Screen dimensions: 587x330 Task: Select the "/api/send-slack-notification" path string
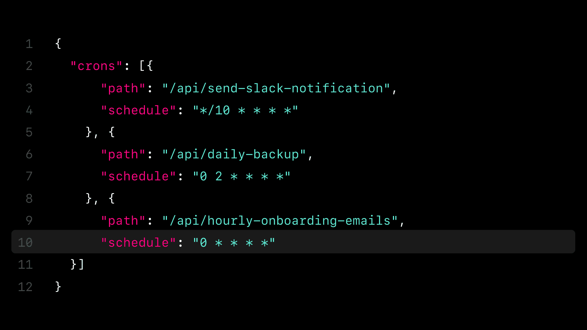coord(276,88)
